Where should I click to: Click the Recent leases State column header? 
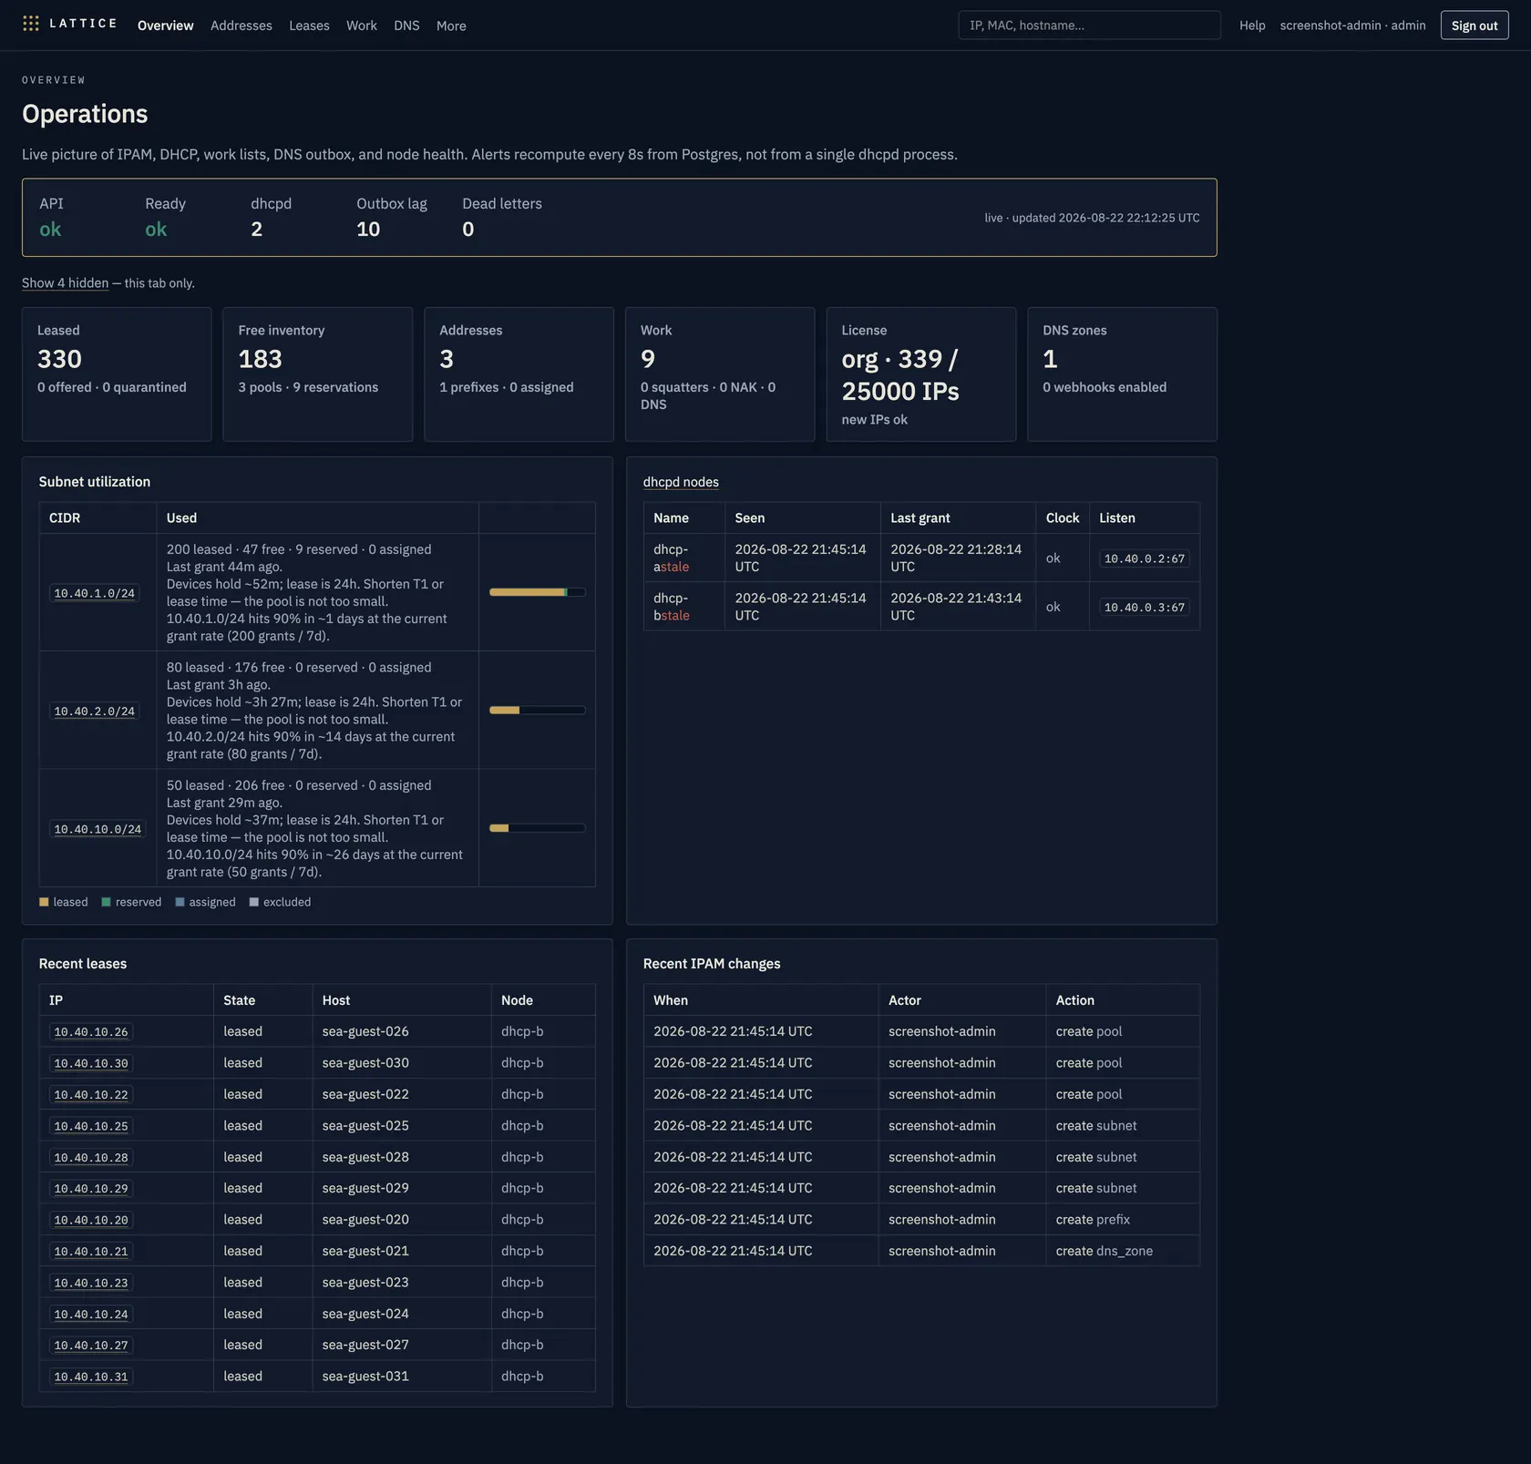(x=262, y=1000)
